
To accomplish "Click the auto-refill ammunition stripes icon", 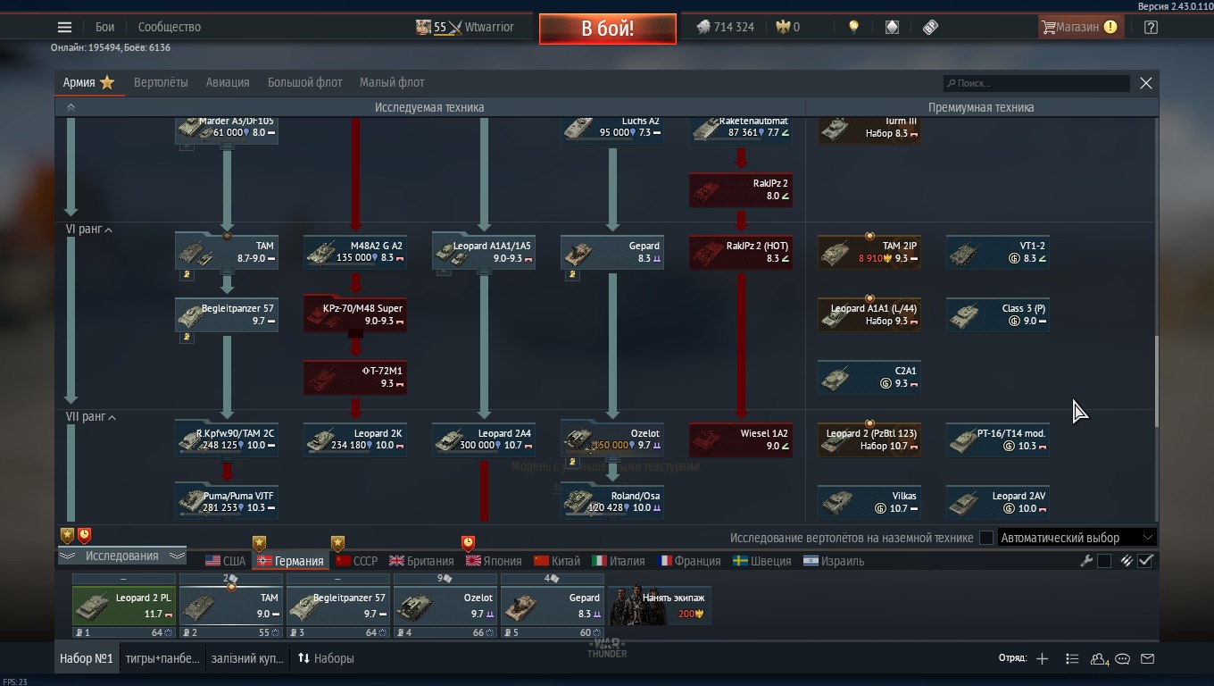I will [1127, 561].
